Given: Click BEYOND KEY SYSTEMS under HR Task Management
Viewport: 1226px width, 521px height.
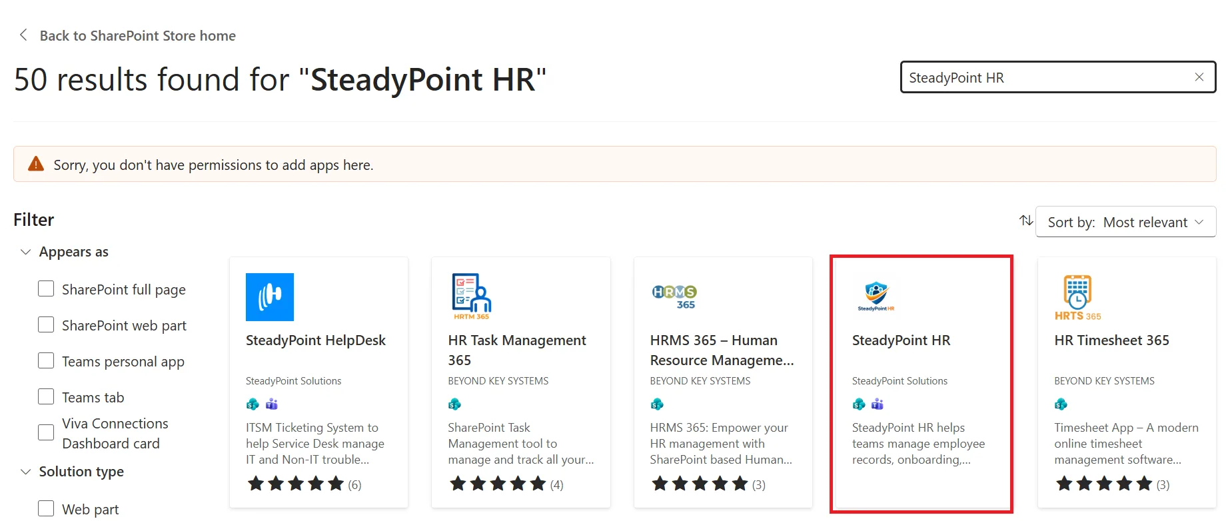Looking at the screenshot, I should (498, 381).
